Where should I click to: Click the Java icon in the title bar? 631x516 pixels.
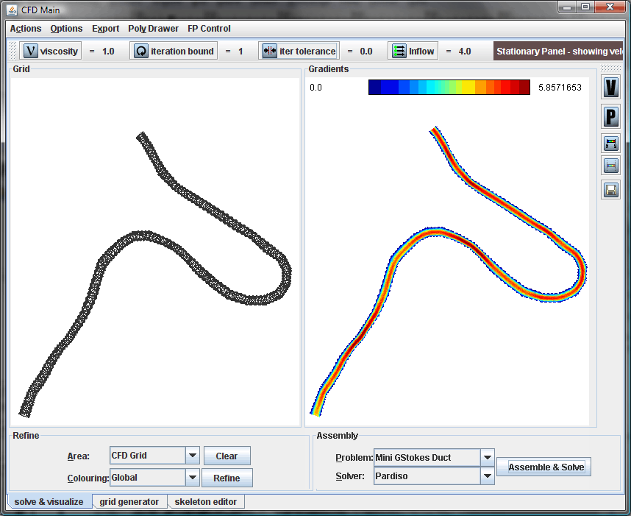point(13,10)
